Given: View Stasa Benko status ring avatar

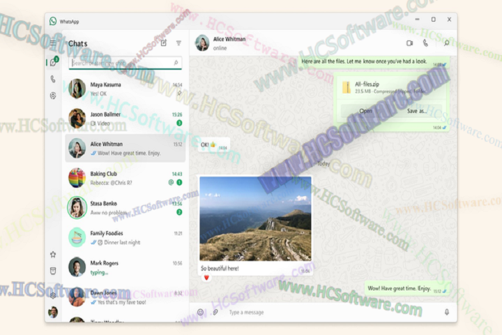Looking at the screenshot, I should pyautogui.click(x=77, y=207).
